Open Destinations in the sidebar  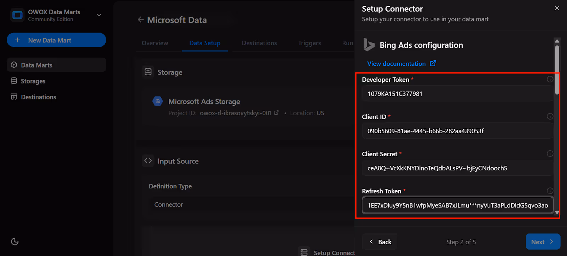(56, 97)
